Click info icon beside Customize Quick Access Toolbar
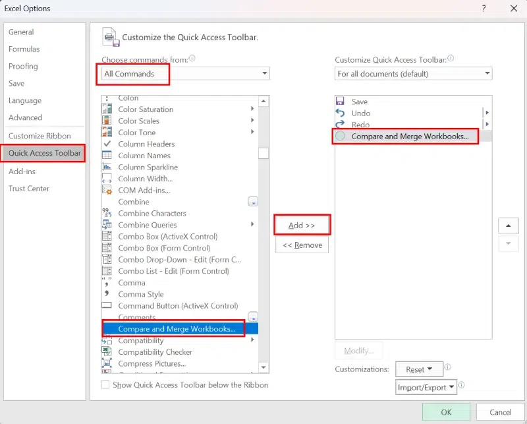 pyautogui.click(x=451, y=58)
